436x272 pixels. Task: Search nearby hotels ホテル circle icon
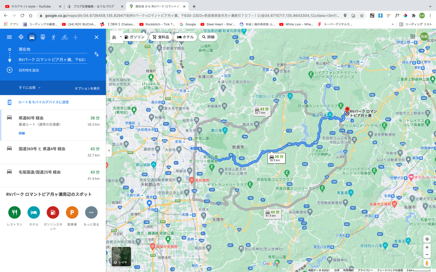(34, 212)
